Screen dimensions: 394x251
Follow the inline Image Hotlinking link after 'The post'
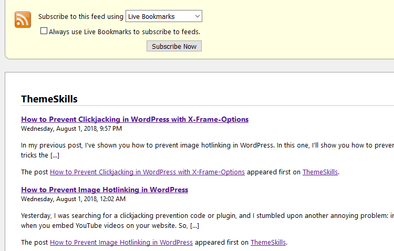point(121,243)
